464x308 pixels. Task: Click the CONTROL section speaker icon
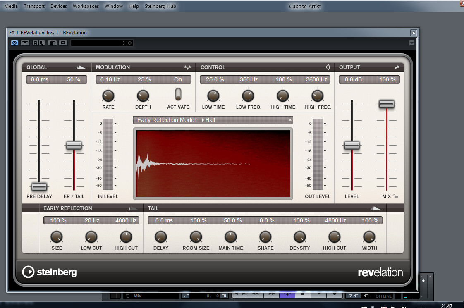coord(328,67)
